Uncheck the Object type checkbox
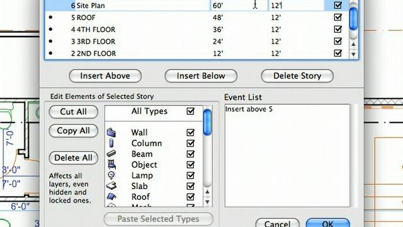Screen dimensions: 403x227 tap(190, 165)
